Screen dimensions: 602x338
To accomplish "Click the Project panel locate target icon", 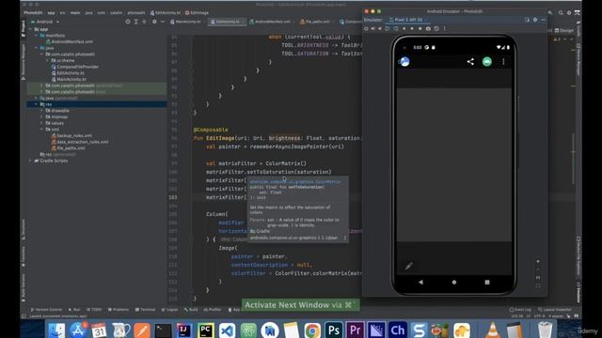I will [x=128, y=22].
